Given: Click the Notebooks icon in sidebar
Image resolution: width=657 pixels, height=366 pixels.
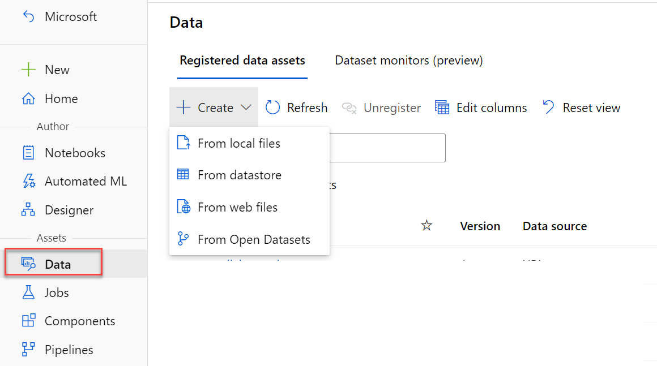Looking at the screenshot, I should coord(28,153).
